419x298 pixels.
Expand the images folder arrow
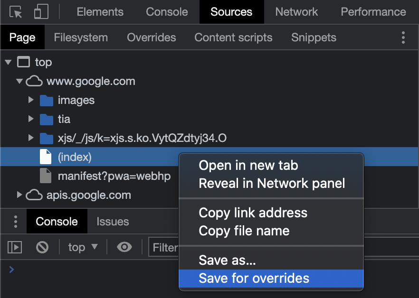pyautogui.click(x=31, y=100)
